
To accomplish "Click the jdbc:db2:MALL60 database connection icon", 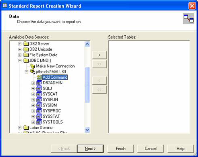I will coord(33,72).
